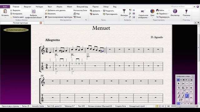Image resolution: width=200 pixels, height=112 pixels.
Task: Switch to Нотации ribbon tab
Action: [x=39, y=7]
